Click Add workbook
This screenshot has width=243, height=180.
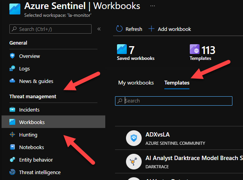pos(170,29)
